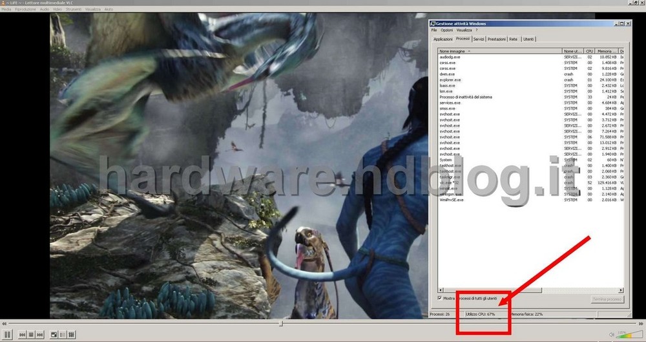This screenshot has height=342, width=646.
Task: Click the slower playback arrow beside the seek bar
Action: pyautogui.click(x=4, y=324)
